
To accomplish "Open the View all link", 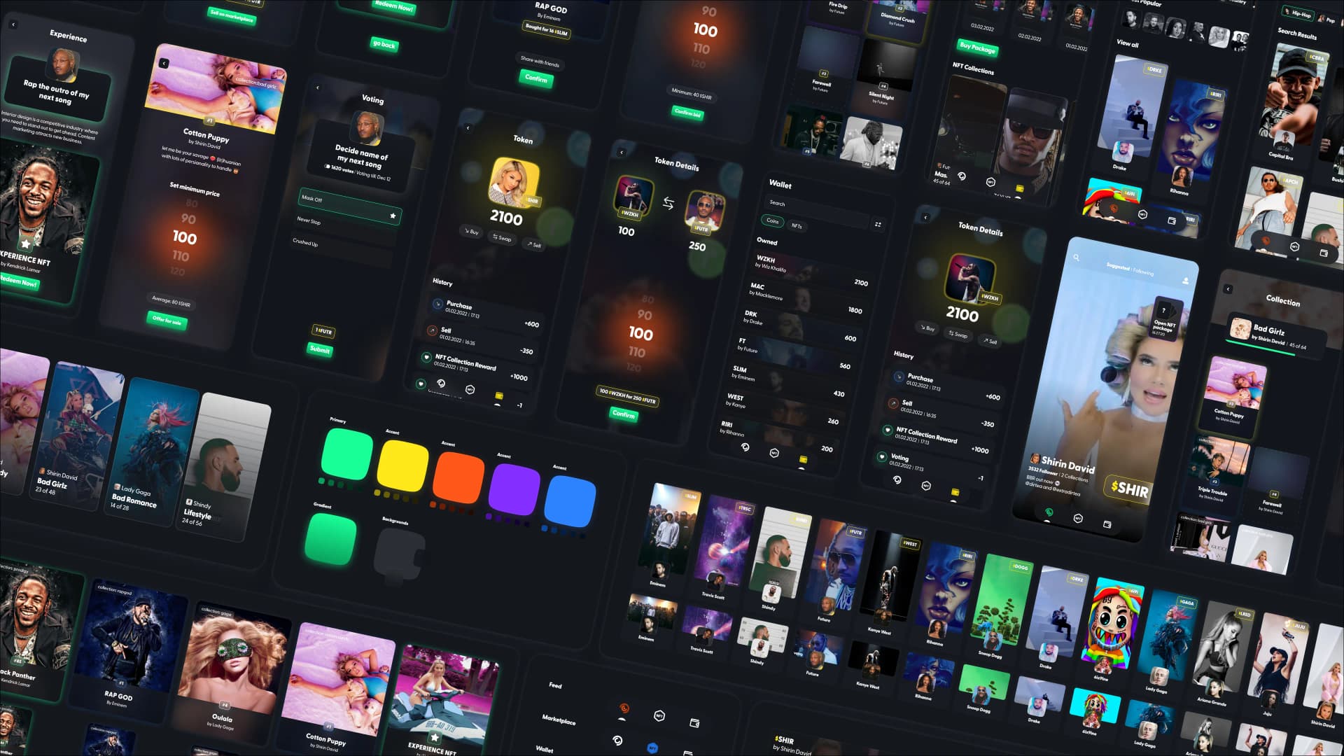I will point(1127,43).
